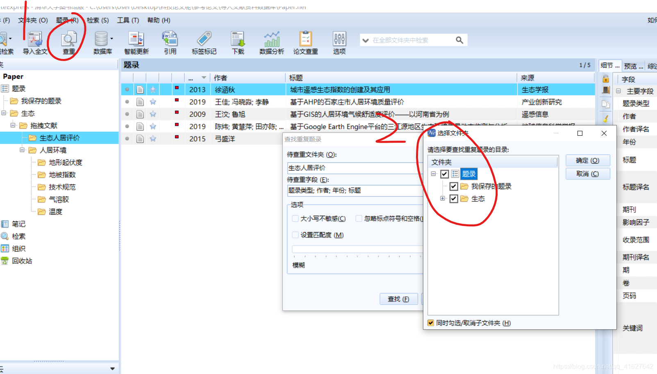Click red flag of 弓盛洋 2015 record
Image resolution: width=657 pixels, height=374 pixels.
pos(177,137)
